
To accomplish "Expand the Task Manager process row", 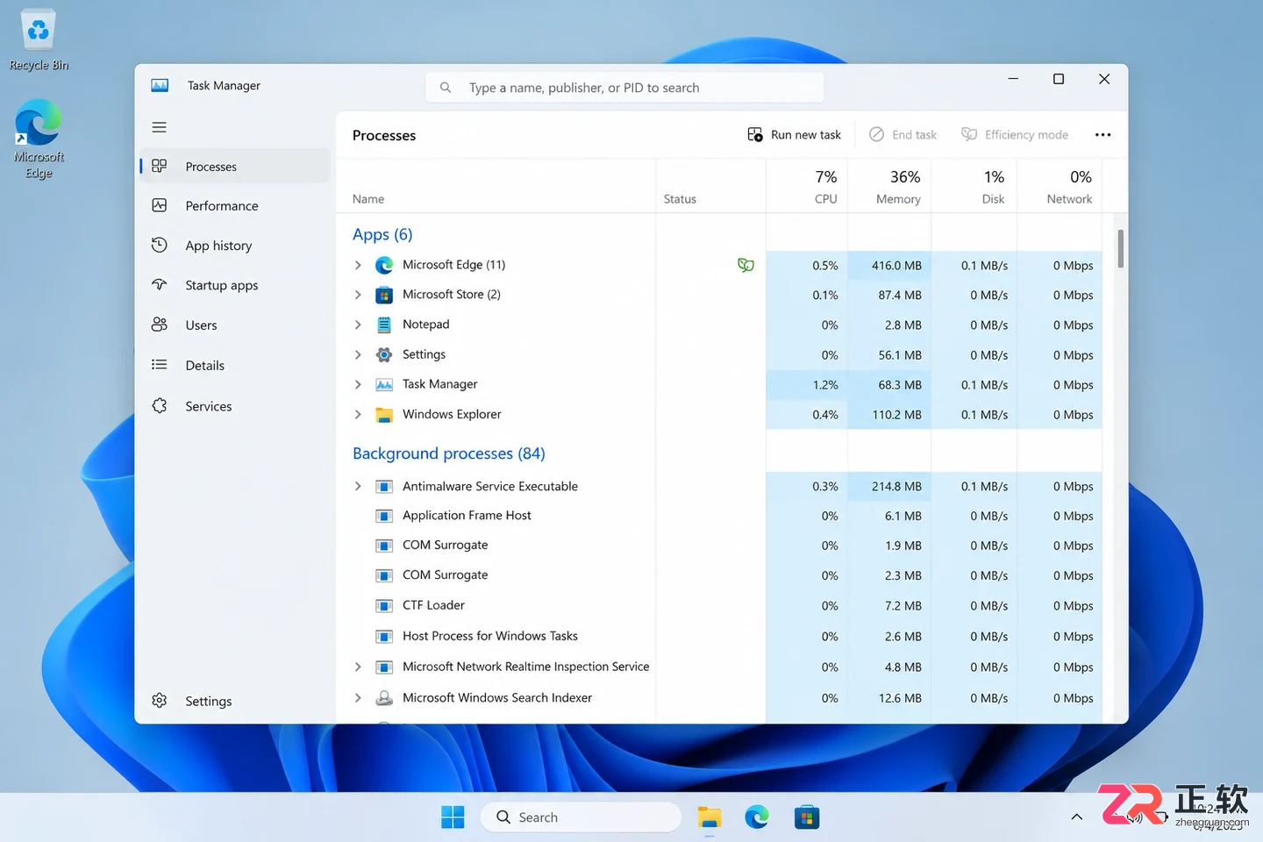I will click(358, 384).
